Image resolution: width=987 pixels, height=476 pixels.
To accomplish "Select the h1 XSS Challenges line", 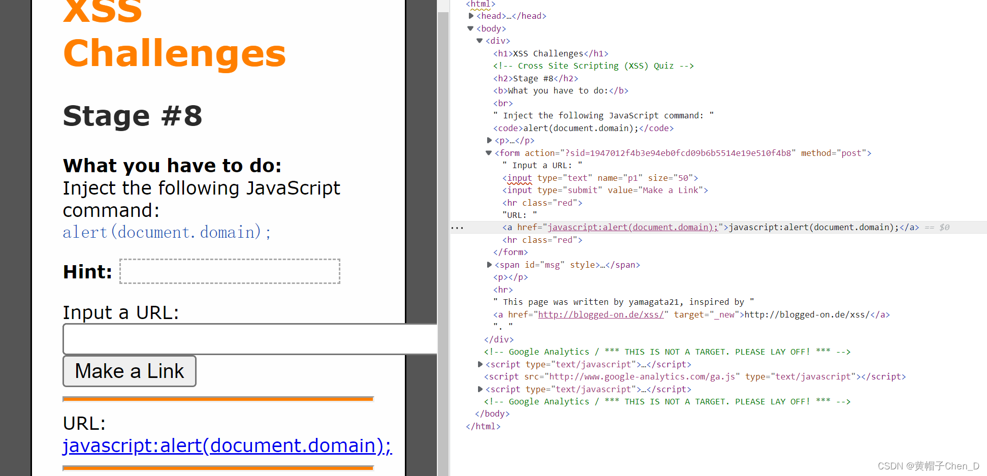I will tap(551, 53).
